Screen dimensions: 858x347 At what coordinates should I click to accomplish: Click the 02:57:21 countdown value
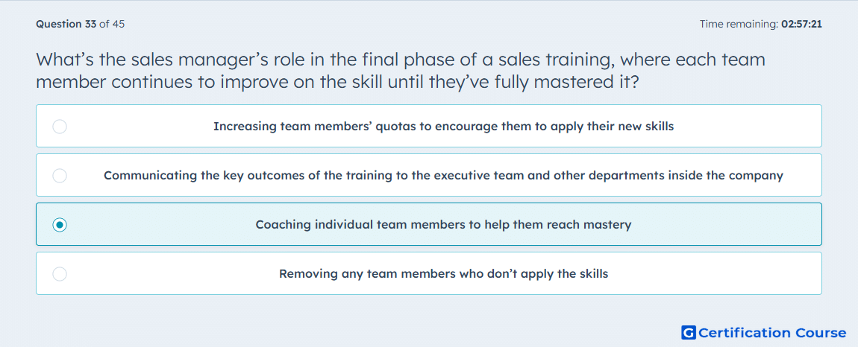pos(802,24)
